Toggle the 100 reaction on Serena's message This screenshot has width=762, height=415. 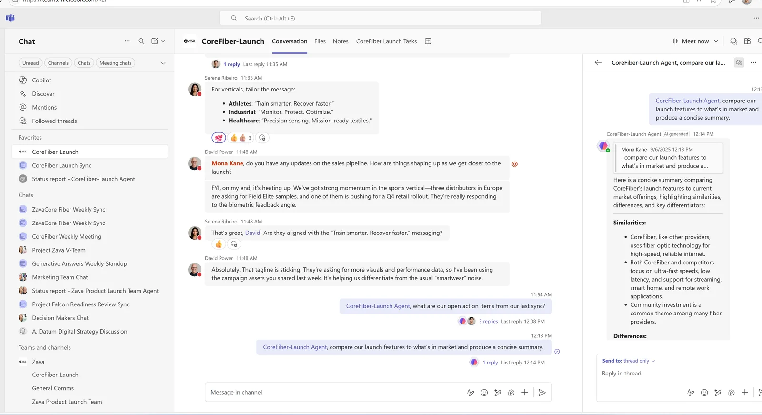pyautogui.click(x=219, y=138)
